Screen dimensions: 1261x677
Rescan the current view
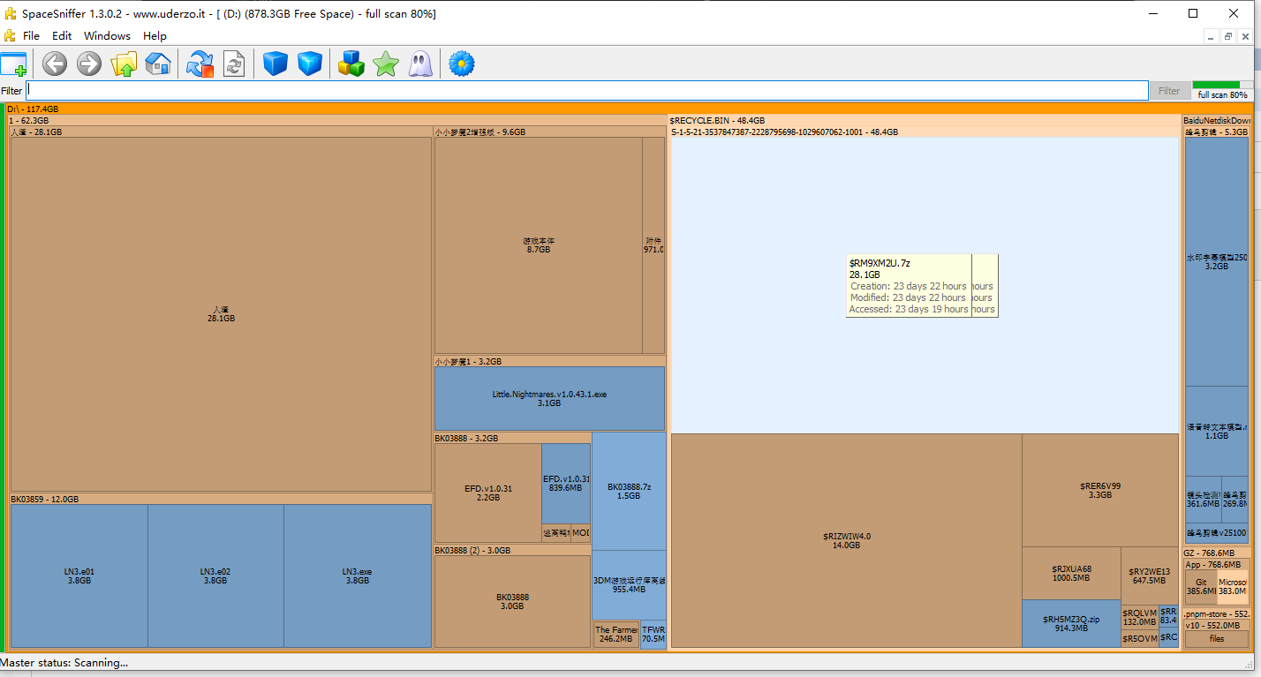pyautogui.click(x=234, y=64)
